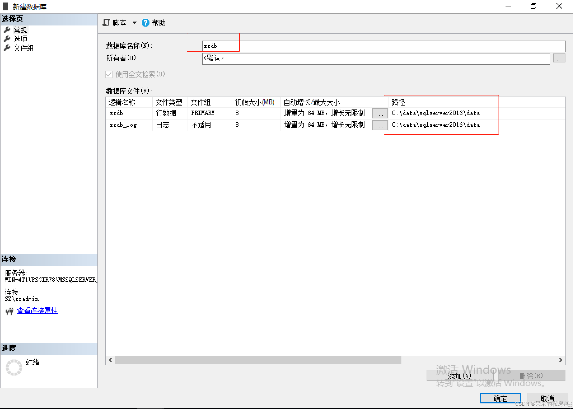Viewport: 573px width, 409px height.
Task: Open autogrowth settings button for szdb_log row
Action: pyautogui.click(x=380, y=125)
